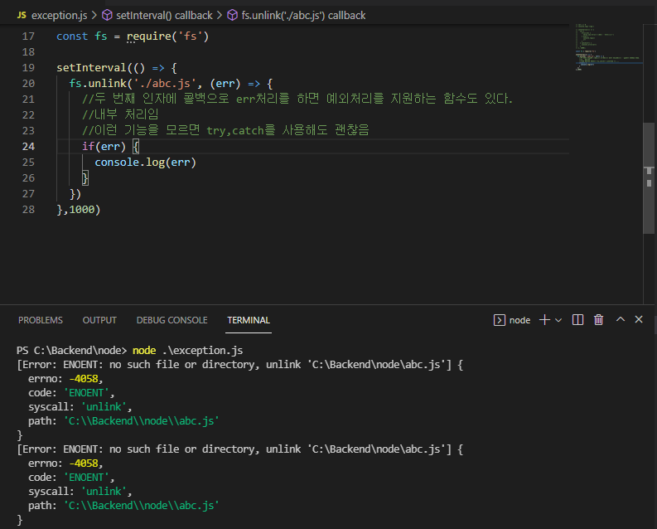Click the require('fs') call on line 17

(167, 36)
